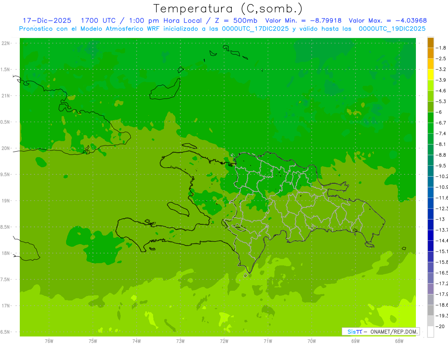This screenshot has width=448, height=346.
Task: Click the -19.3 color scale value
Action: pos(442,315)
